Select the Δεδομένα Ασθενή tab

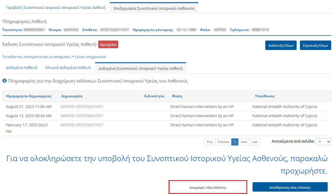point(22,68)
